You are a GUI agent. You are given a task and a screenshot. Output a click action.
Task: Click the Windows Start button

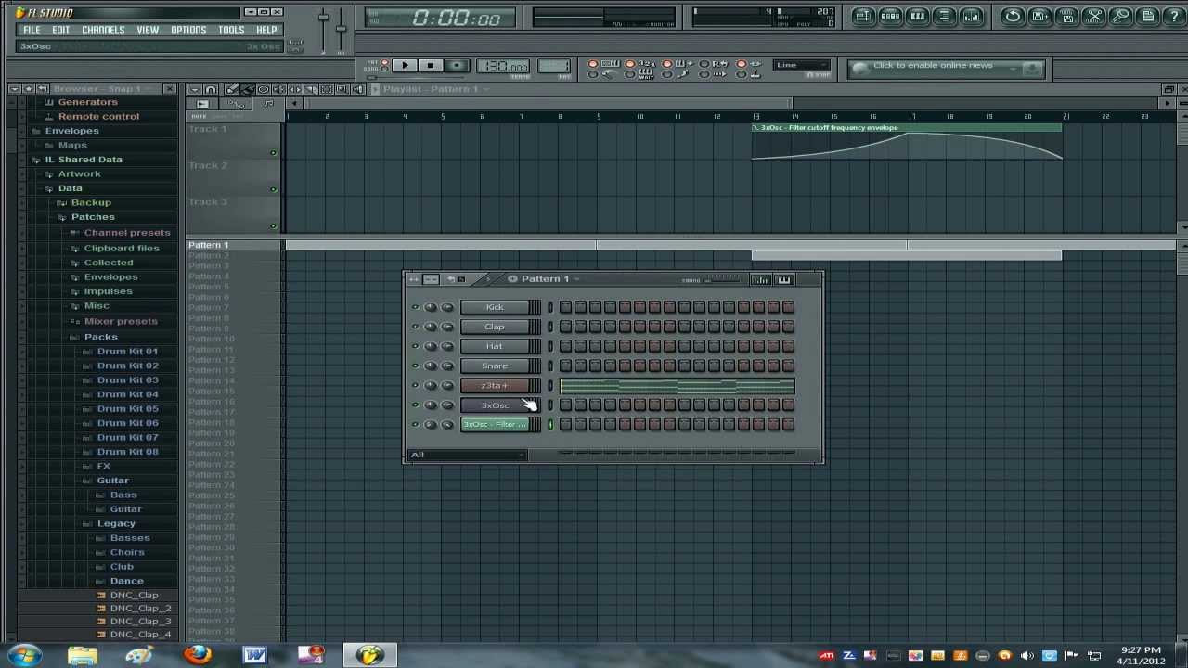pos(23,655)
